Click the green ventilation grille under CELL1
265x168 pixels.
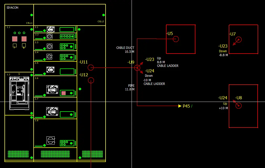pos(18,154)
